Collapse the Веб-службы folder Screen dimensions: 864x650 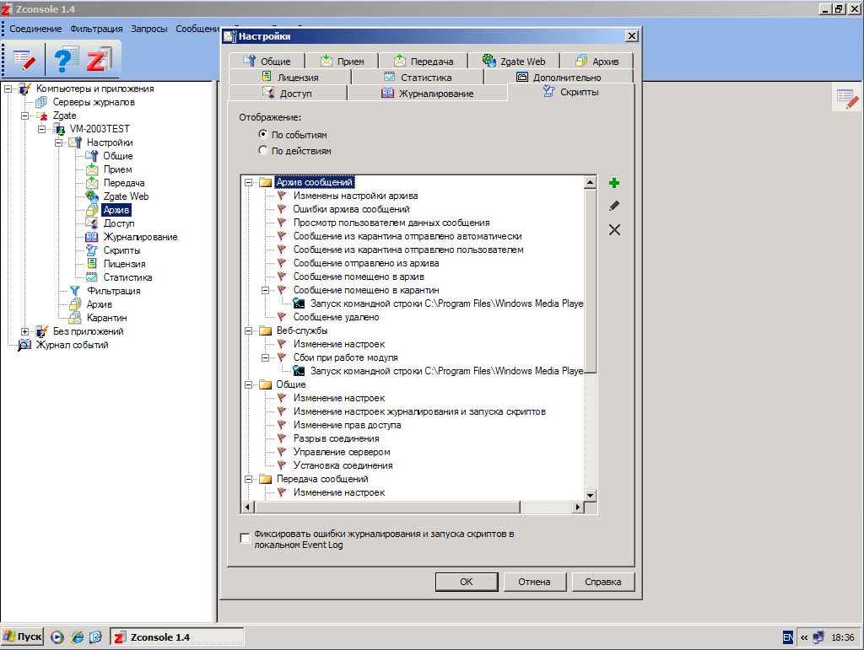(x=249, y=330)
